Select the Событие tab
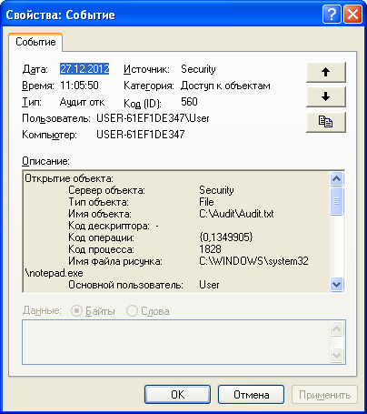Screen dimensions: 367x414 (x=35, y=42)
